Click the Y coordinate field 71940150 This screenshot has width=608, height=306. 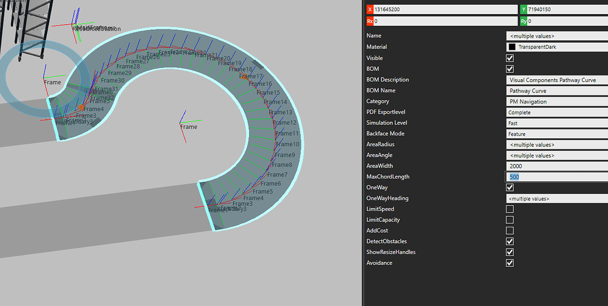point(567,9)
